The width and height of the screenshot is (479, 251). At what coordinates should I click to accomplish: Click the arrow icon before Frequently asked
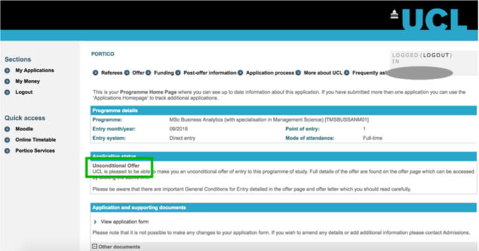click(x=347, y=73)
